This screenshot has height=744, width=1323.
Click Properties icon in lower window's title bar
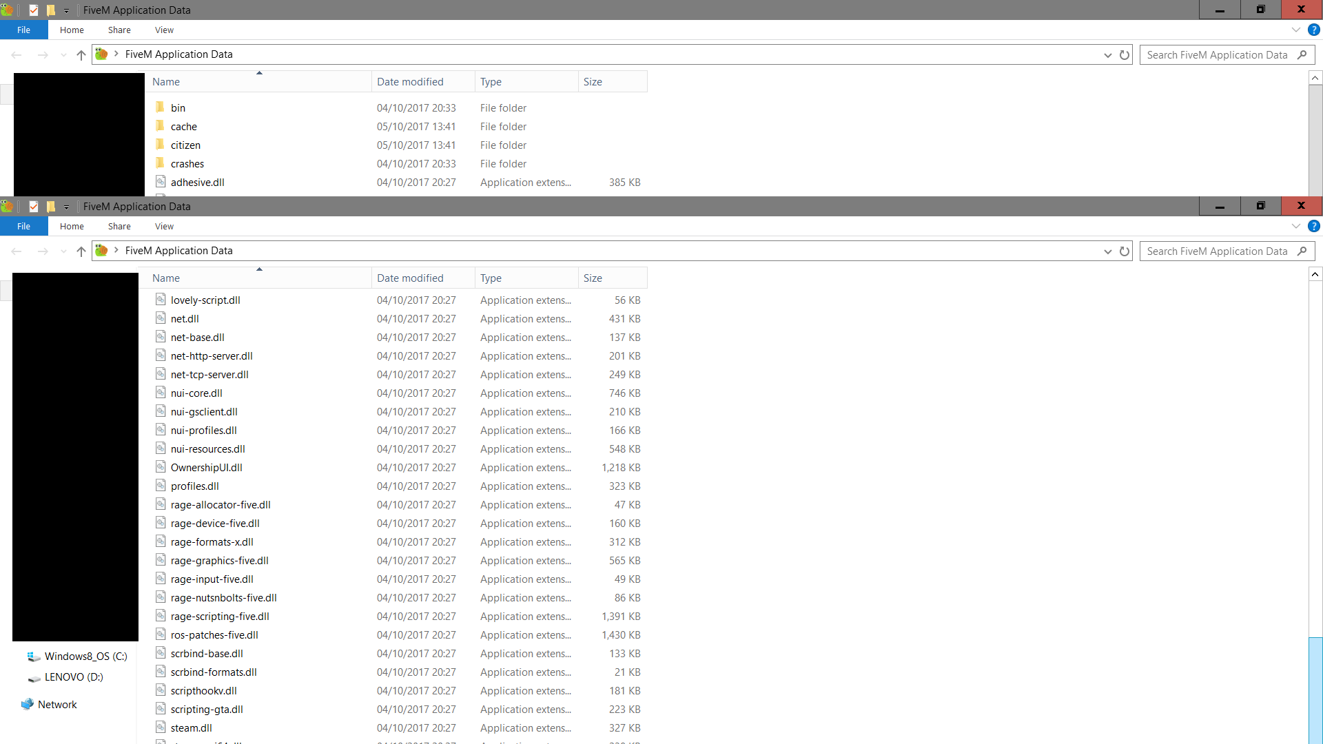click(33, 207)
